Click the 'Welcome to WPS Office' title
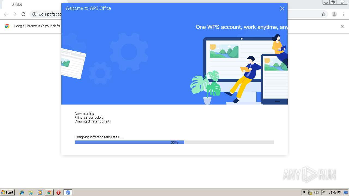The image size is (349, 196). (88, 8)
